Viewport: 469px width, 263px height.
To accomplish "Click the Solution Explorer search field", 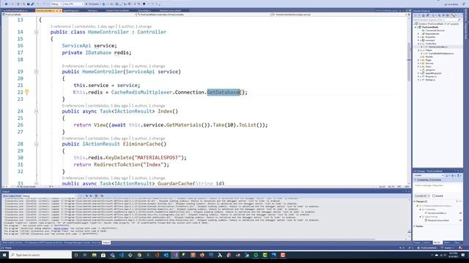I will [x=437, y=20].
